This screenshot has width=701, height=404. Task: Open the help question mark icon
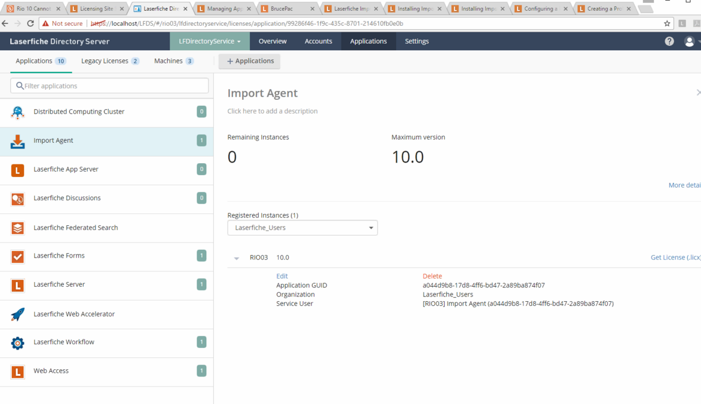click(x=669, y=41)
